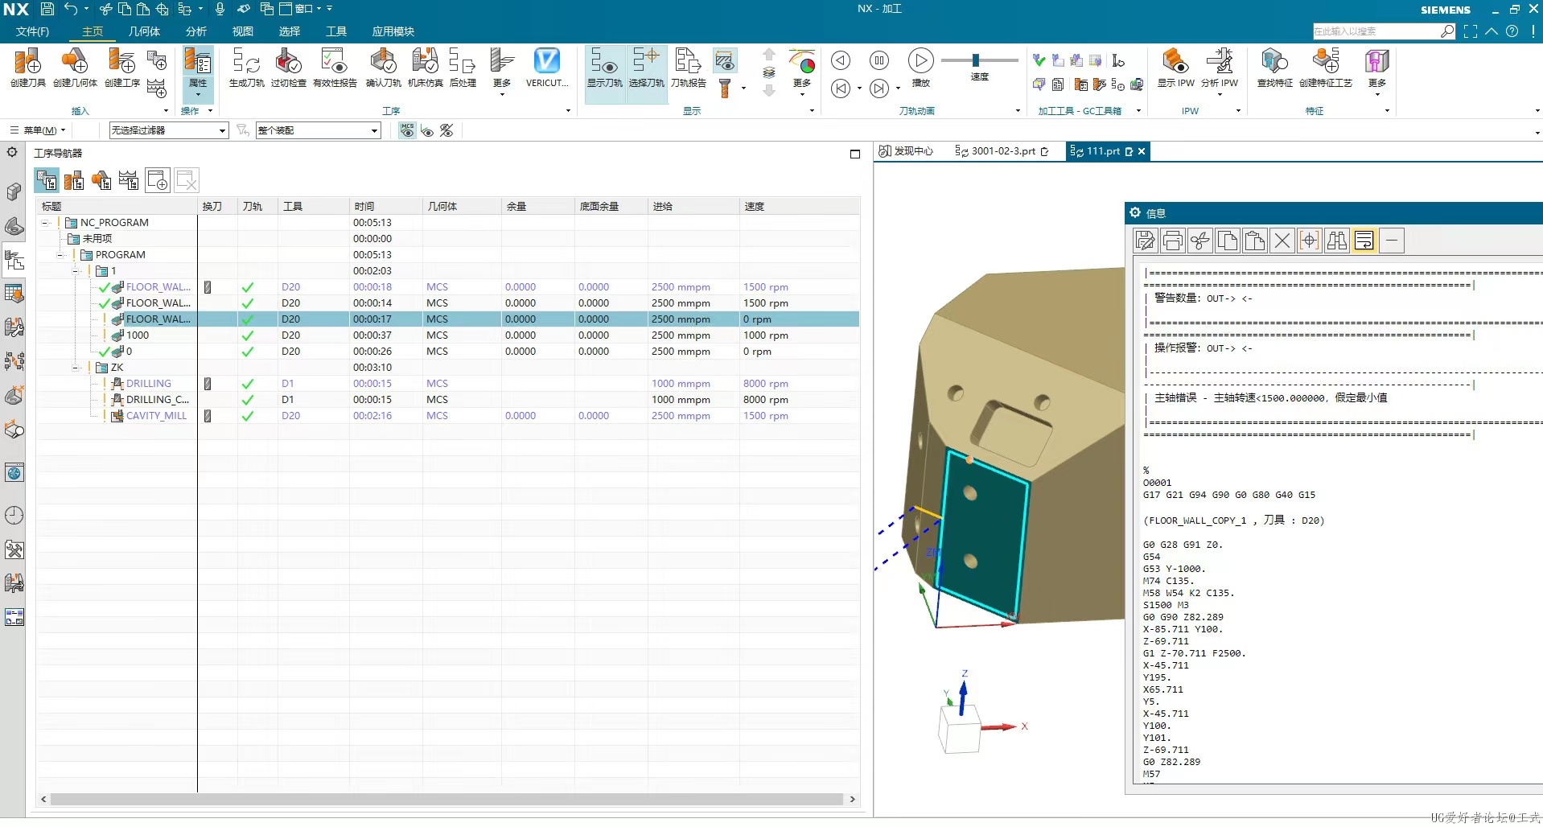Click the binoculars find icon in the 信息 window
The image size is (1543, 827).
1337,241
